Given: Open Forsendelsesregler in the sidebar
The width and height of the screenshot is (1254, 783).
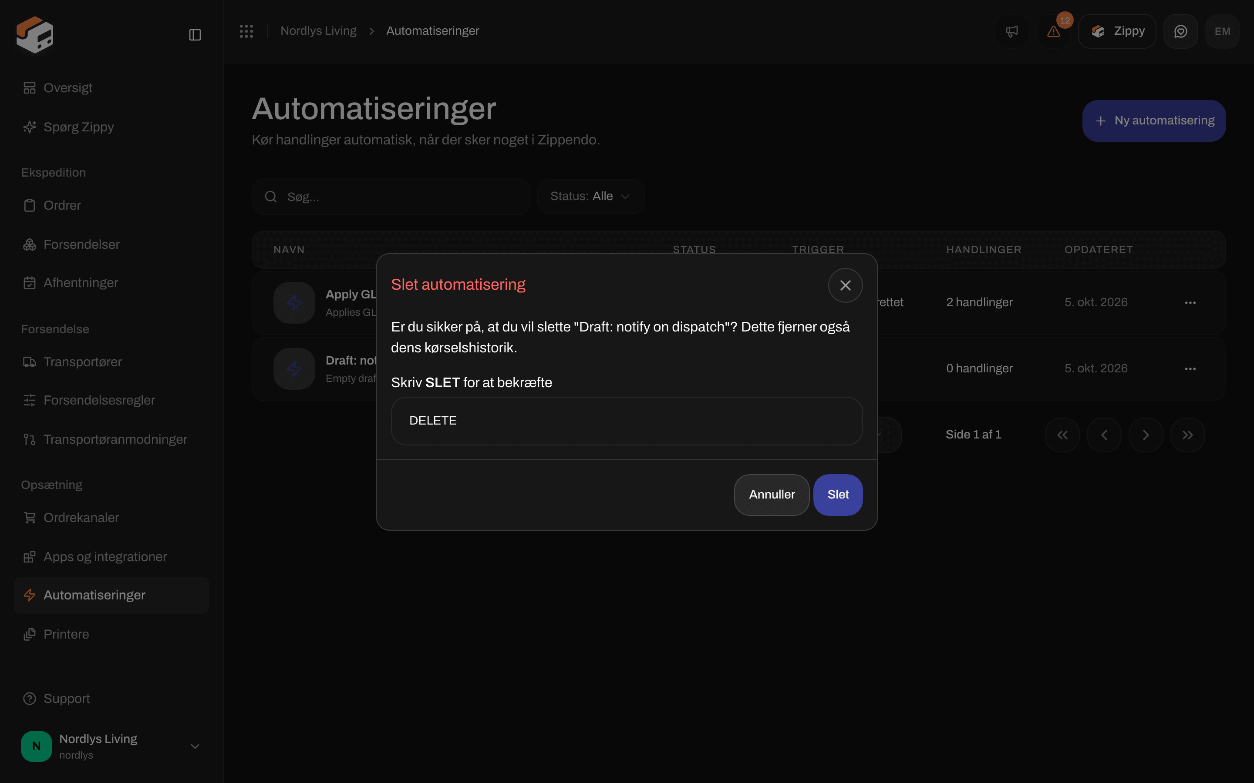Looking at the screenshot, I should click(111, 400).
